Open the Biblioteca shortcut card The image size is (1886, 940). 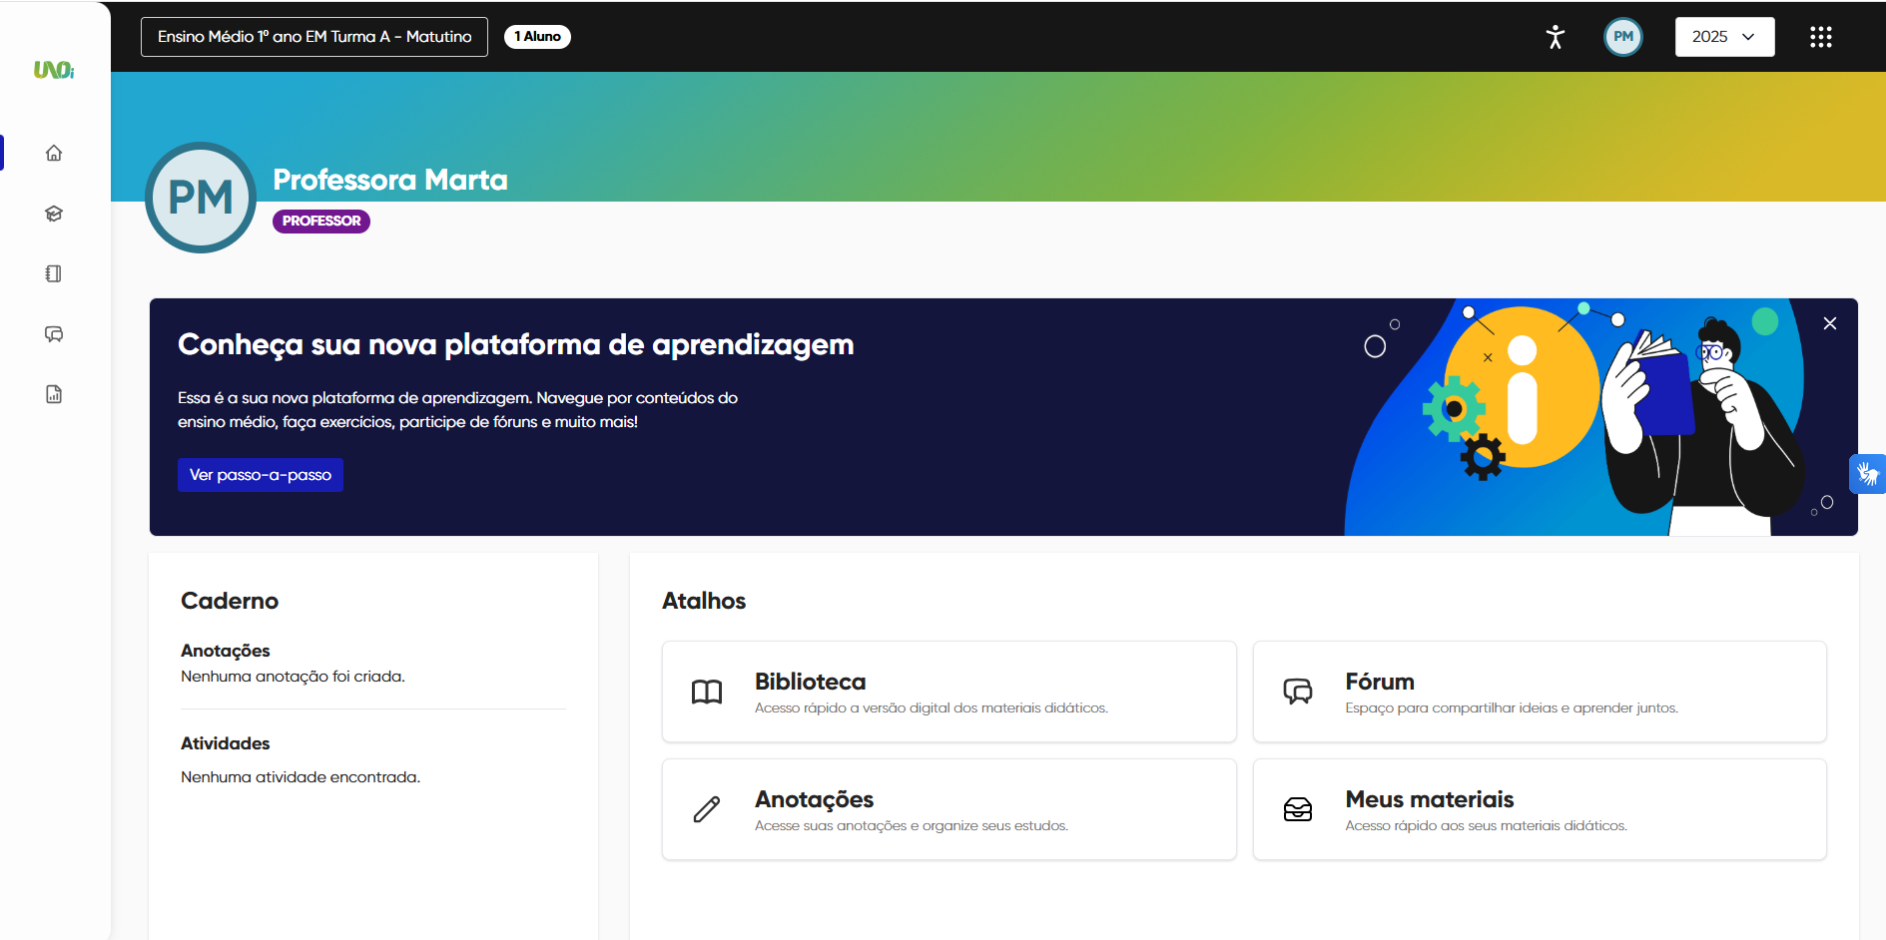click(948, 692)
